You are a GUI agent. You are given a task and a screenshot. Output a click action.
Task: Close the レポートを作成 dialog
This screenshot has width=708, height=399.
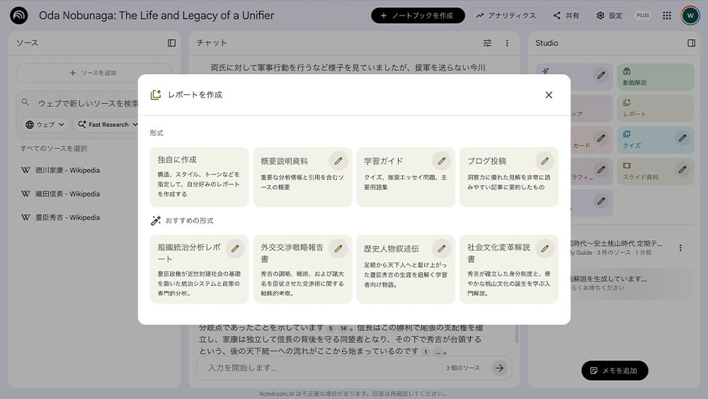tap(549, 95)
